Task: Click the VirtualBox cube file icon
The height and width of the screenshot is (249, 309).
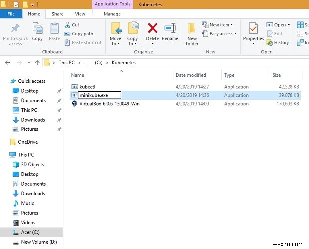Action: pos(74,104)
